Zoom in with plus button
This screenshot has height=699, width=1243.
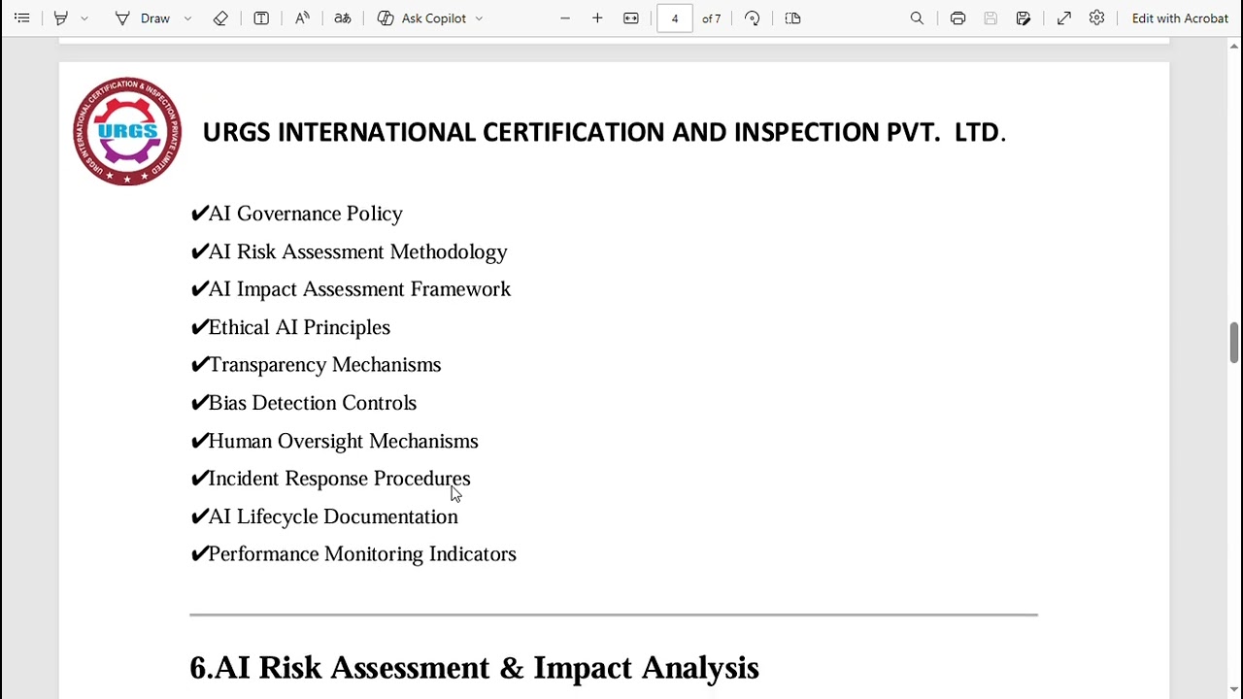(x=597, y=18)
